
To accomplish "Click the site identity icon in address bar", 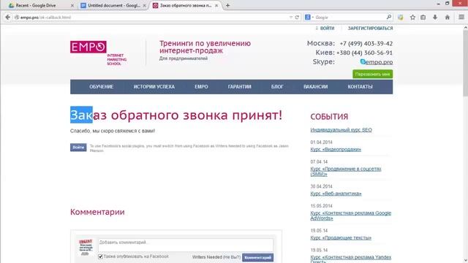I will pos(17,18).
